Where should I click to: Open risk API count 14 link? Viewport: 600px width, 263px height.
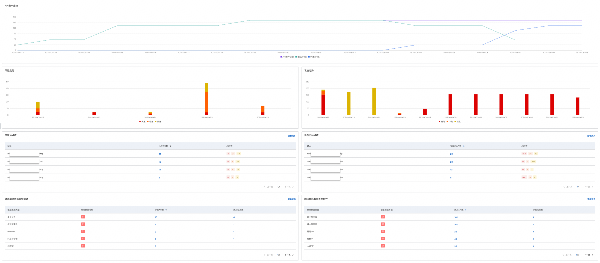[x=160, y=170]
